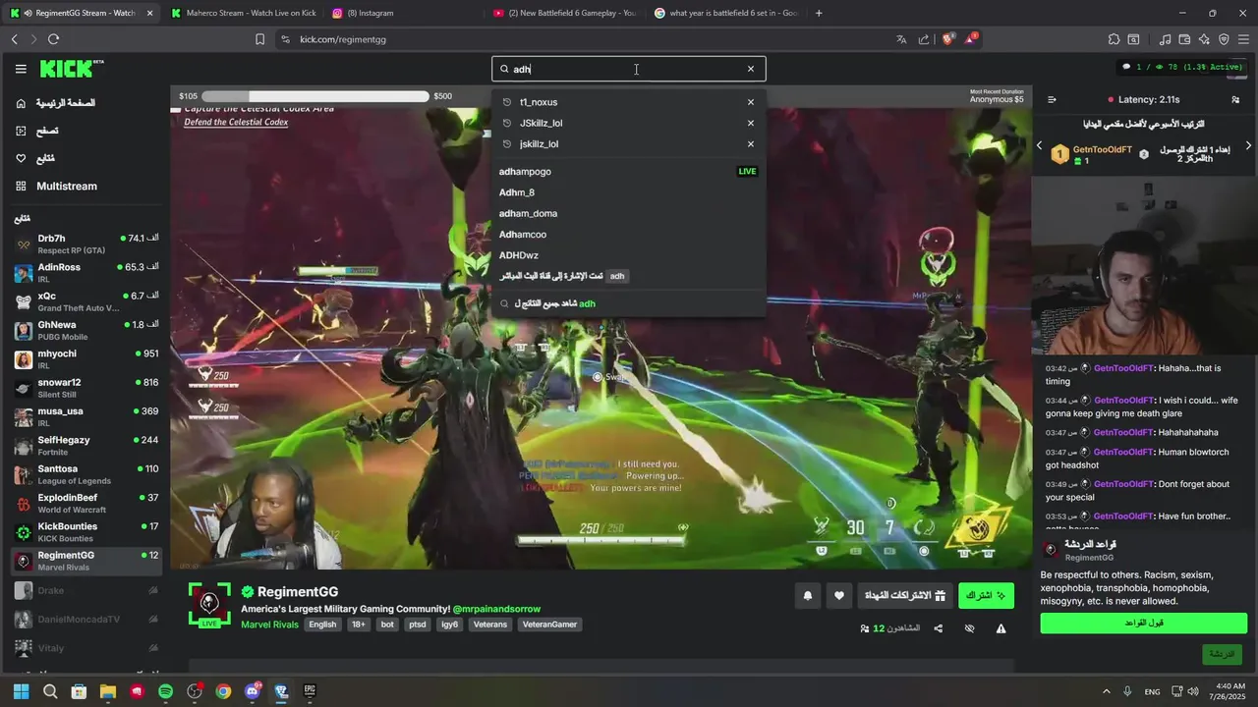Switch to Instagram browser tab
Screen dimensions: 1258x707
coord(403,13)
